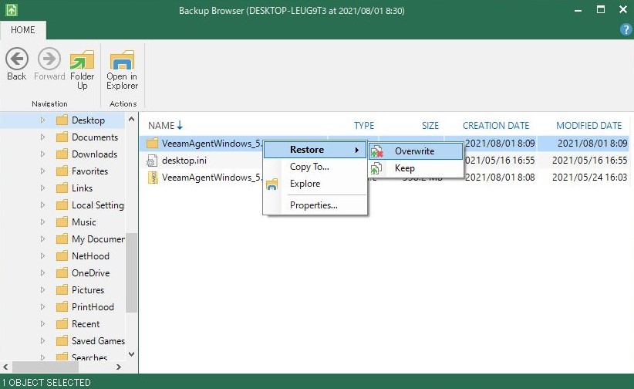Viewport: 634px width, 389px height.
Task: Expand the Recent tree node
Action: click(42, 324)
